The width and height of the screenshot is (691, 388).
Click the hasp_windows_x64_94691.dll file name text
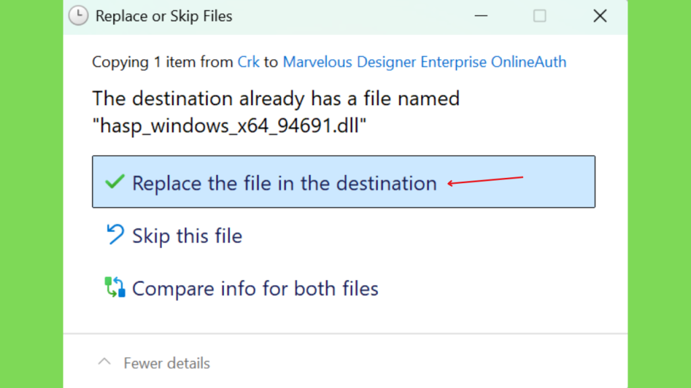(x=229, y=125)
